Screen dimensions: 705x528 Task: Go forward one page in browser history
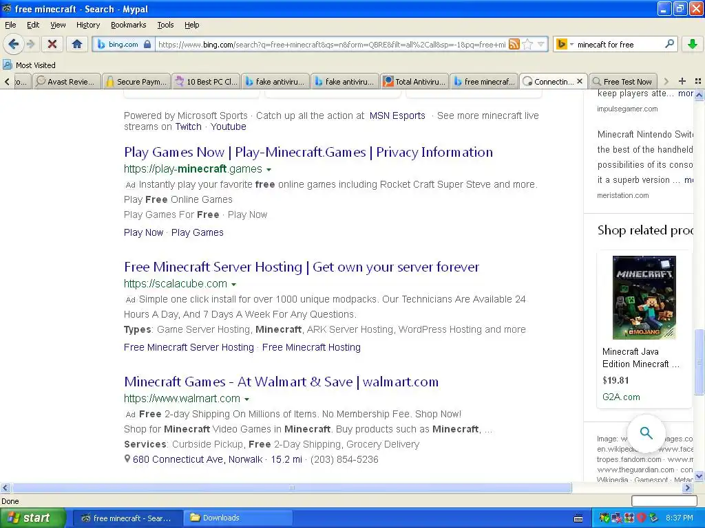[30, 44]
